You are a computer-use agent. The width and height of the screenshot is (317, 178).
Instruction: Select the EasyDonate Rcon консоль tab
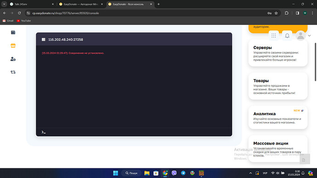[x=130, y=4]
